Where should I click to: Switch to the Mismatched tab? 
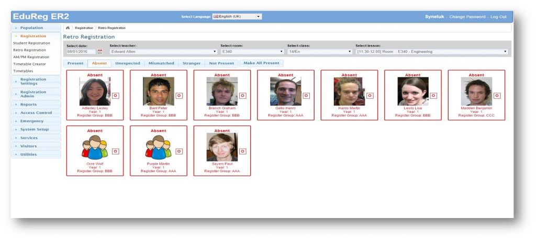tap(161, 63)
